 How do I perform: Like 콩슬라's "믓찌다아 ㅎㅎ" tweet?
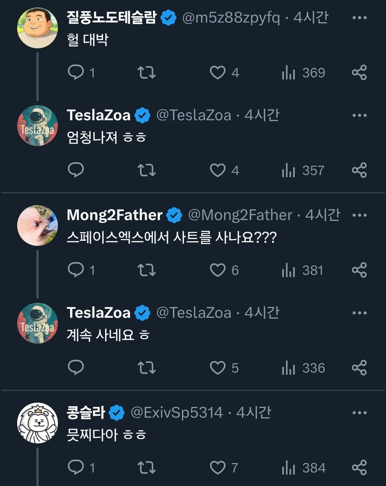[218, 468]
